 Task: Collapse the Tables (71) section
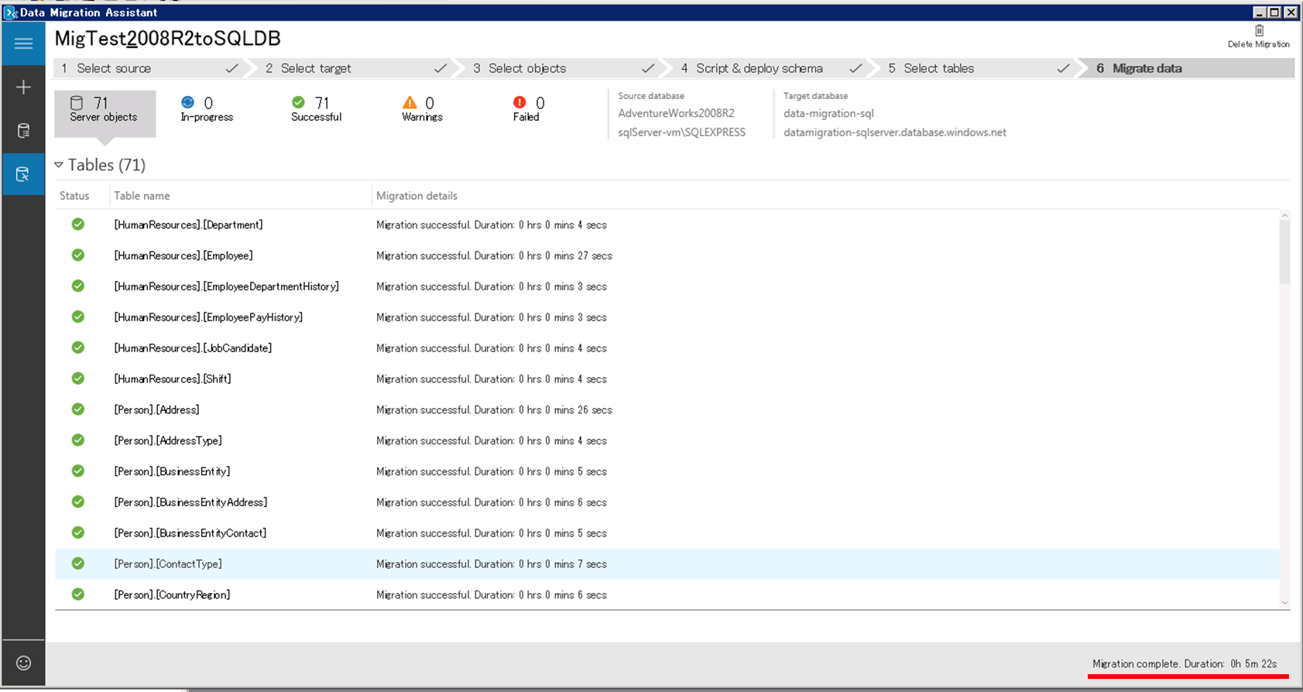[x=59, y=165]
